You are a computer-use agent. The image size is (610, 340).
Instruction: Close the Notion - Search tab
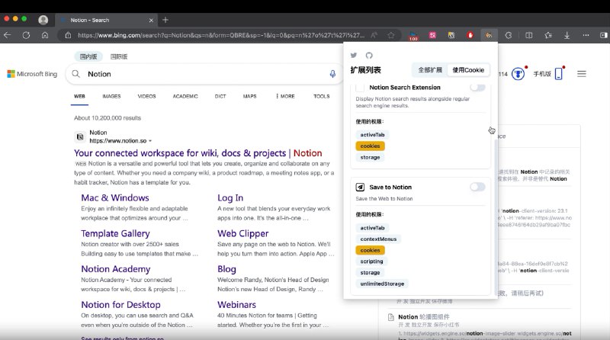click(x=151, y=21)
